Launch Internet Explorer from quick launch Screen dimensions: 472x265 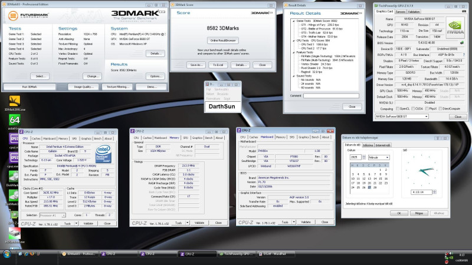(x=26, y=254)
